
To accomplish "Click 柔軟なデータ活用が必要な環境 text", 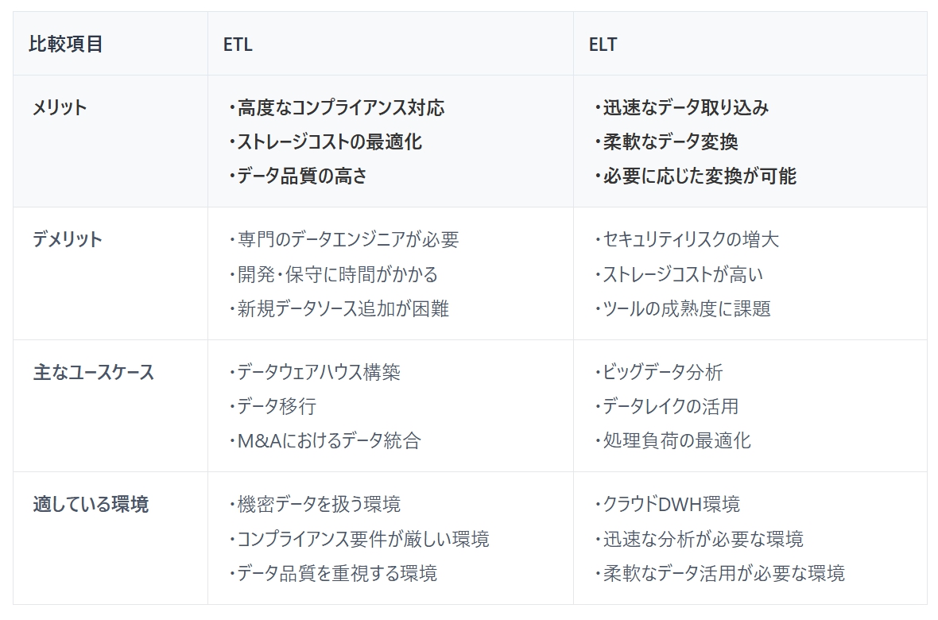I will [723, 572].
